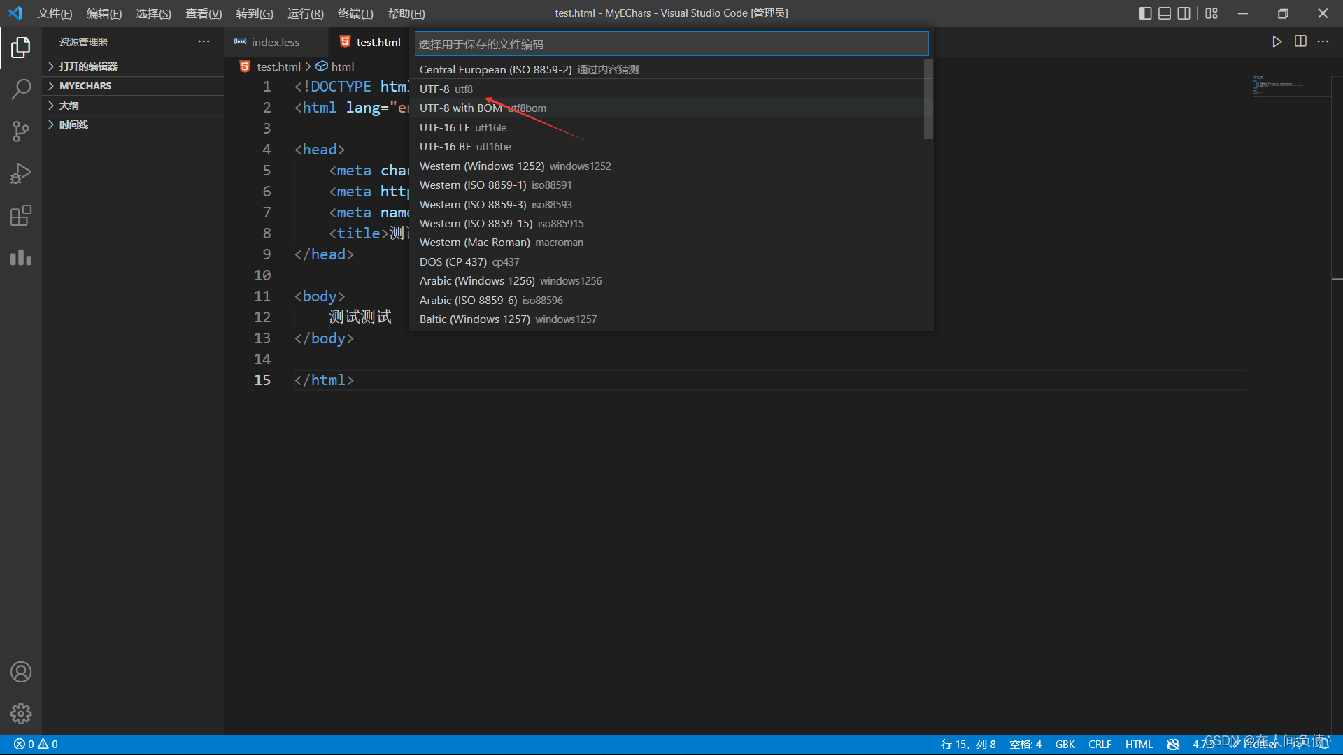1343x755 pixels.
Task: Open the bar chart extension view
Action: 21,257
